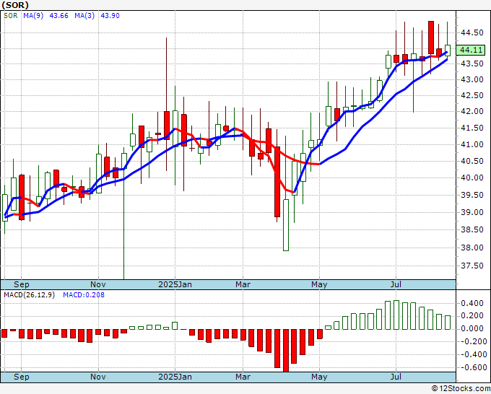Click the 43.00 price axis label
This screenshot has height=394, width=491.
coord(472,79)
